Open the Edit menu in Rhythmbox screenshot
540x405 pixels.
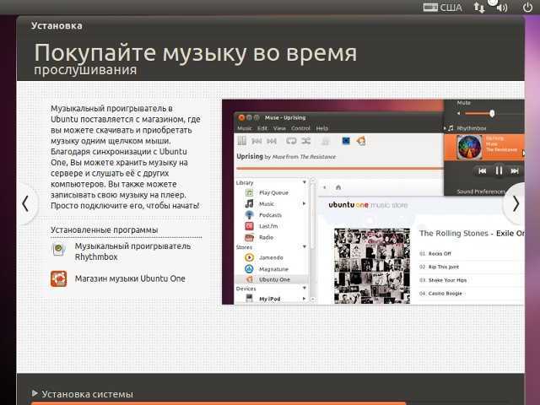262,128
